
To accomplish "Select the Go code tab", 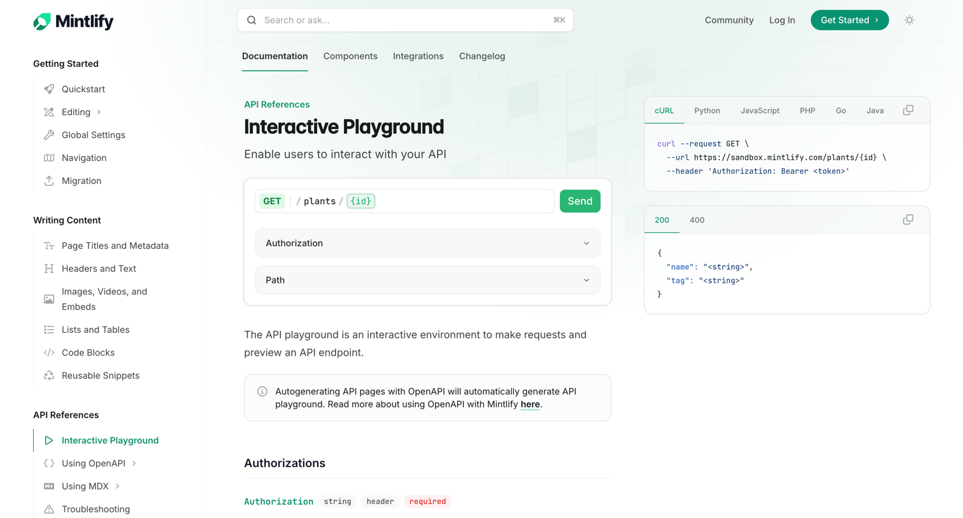I will coord(841,111).
